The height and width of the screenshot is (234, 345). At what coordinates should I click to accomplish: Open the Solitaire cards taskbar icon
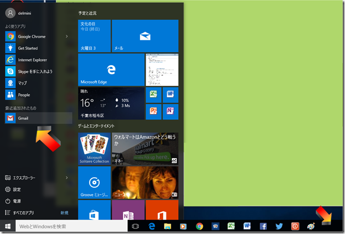click(x=215, y=226)
